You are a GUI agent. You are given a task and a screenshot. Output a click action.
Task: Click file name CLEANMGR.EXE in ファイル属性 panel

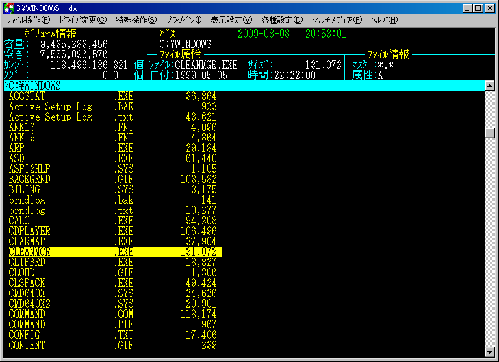click(x=206, y=65)
